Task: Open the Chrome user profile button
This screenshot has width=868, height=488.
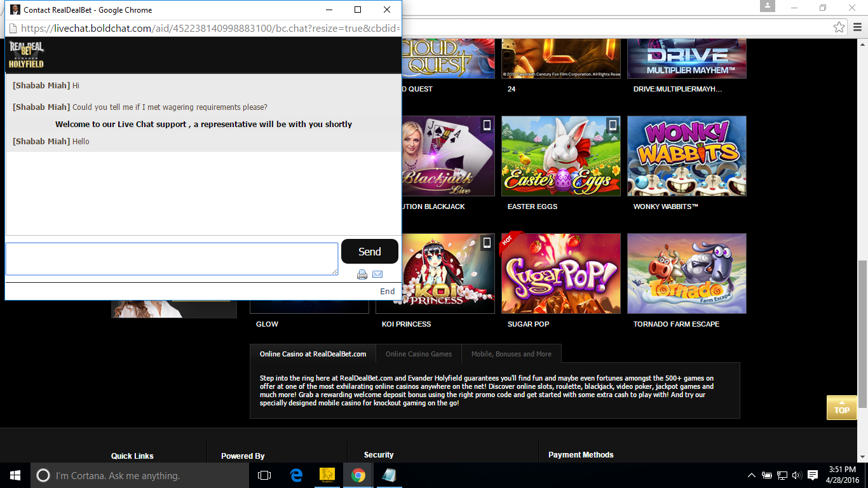Action: pos(768,6)
